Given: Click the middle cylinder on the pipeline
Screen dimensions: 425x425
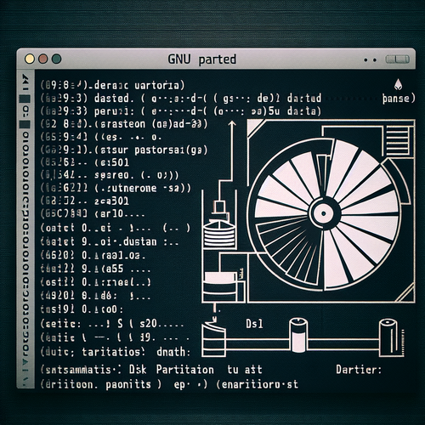Looking at the screenshot, I should point(298,335).
